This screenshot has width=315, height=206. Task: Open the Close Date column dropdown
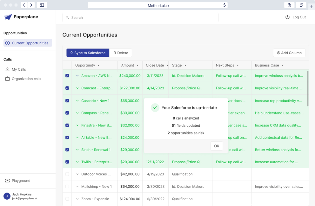pos(167,65)
